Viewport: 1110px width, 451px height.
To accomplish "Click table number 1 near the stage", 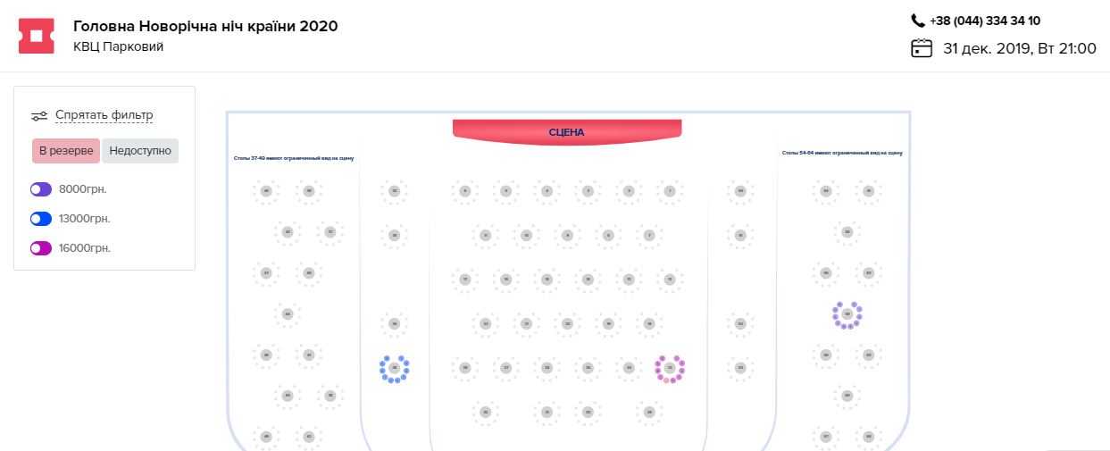I will (670, 191).
